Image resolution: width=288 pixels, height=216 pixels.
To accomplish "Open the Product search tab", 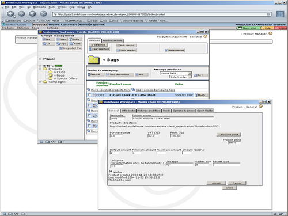I will [112, 41].
